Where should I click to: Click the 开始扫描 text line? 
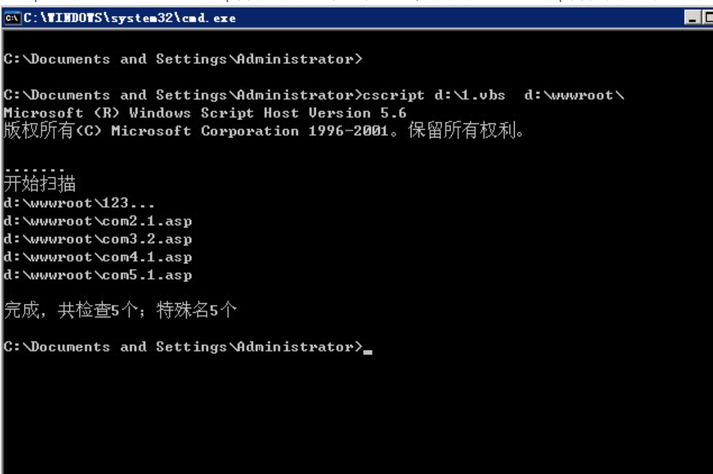pos(40,185)
